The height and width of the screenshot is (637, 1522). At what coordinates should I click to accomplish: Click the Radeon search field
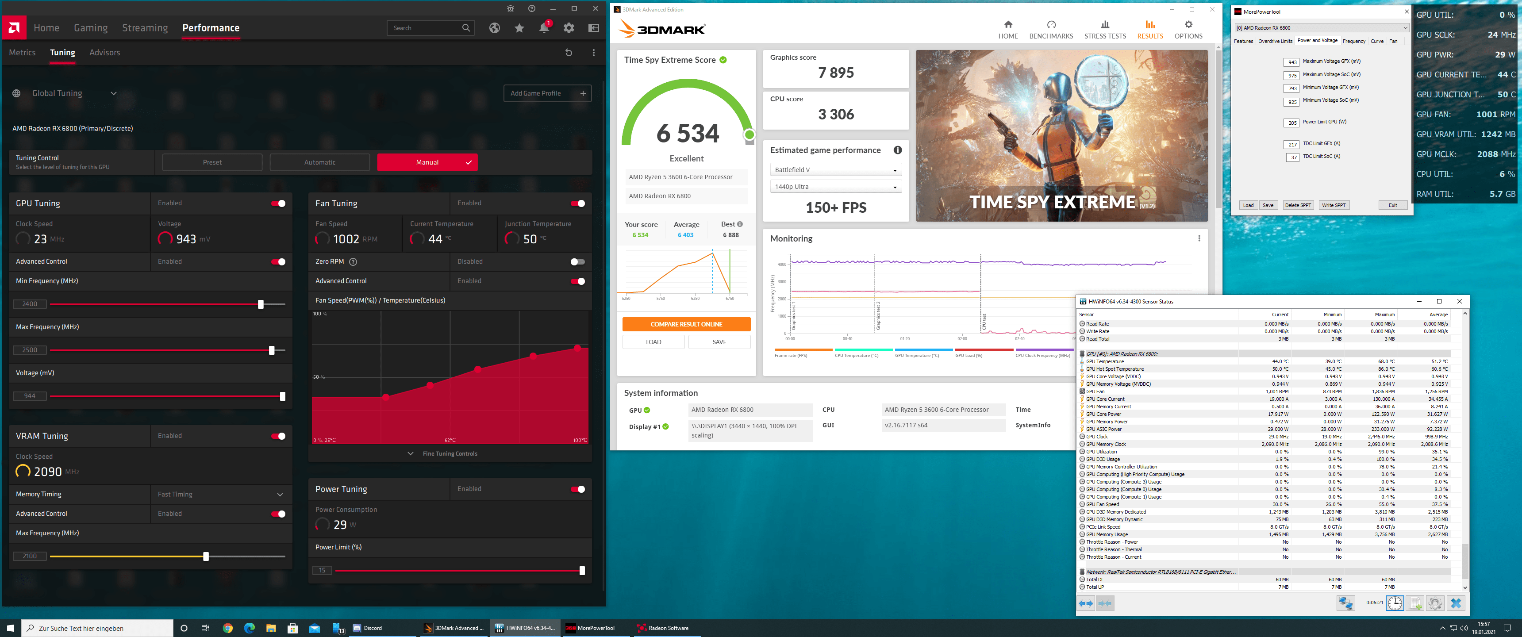point(430,28)
